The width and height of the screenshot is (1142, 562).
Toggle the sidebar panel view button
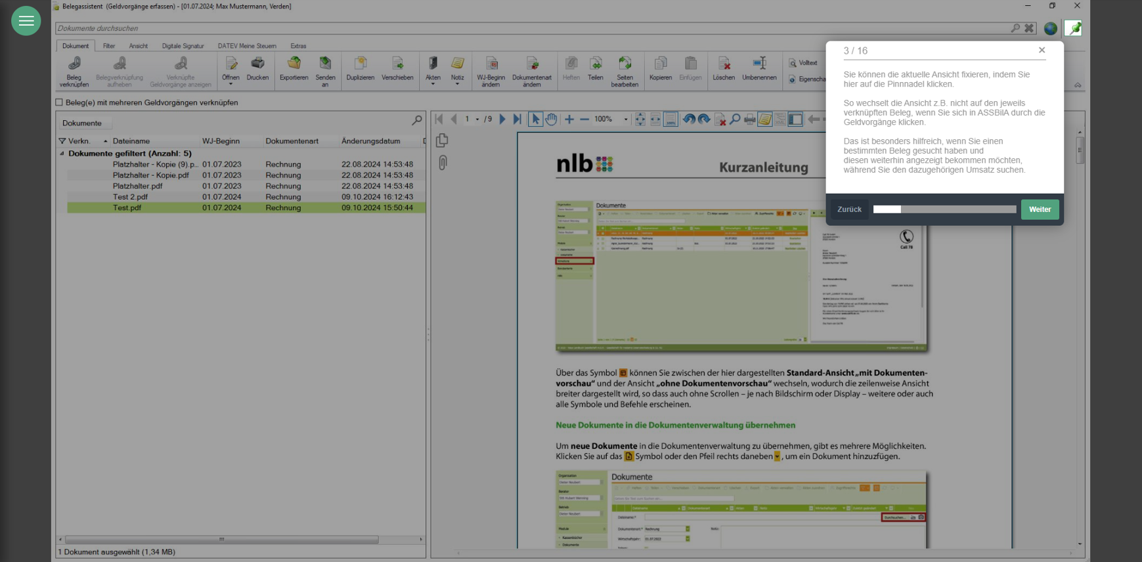point(795,119)
